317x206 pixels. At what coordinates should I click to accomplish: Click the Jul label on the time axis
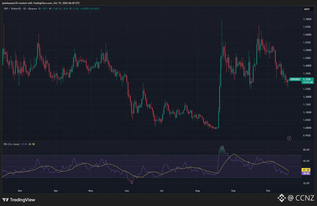click(161, 191)
